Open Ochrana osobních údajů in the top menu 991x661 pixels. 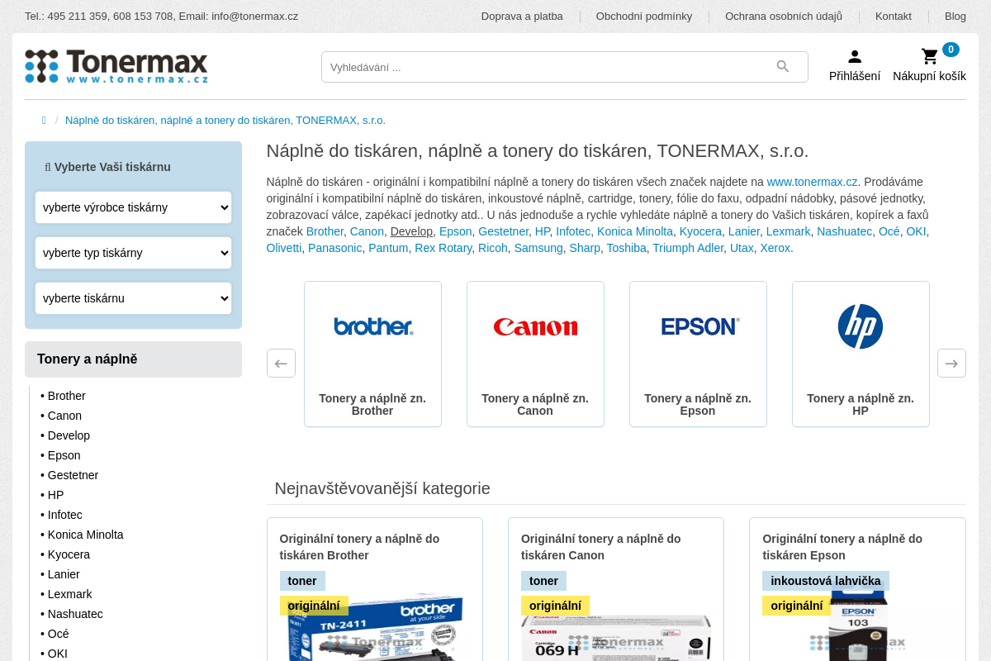(784, 17)
